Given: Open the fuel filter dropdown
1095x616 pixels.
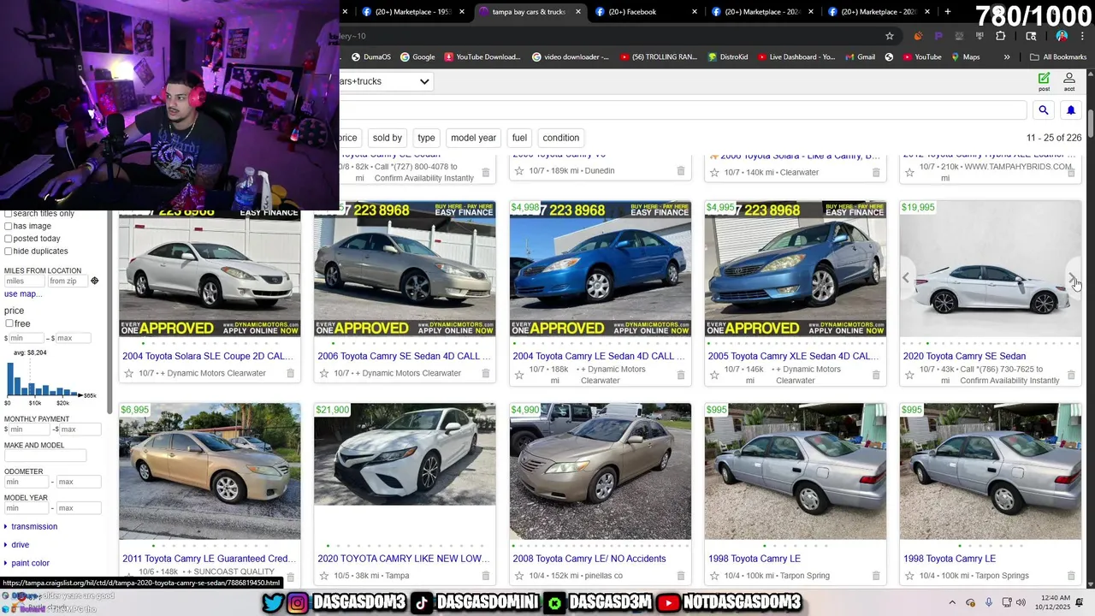Looking at the screenshot, I should [519, 138].
